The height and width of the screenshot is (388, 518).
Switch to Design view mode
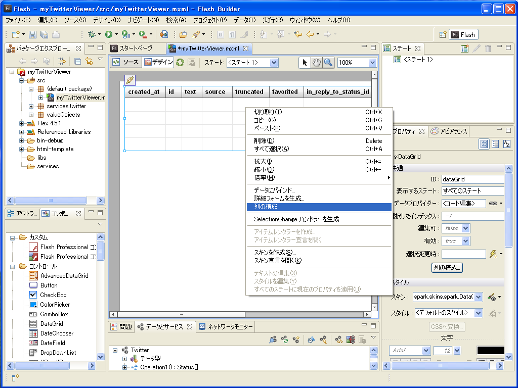(x=158, y=62)
